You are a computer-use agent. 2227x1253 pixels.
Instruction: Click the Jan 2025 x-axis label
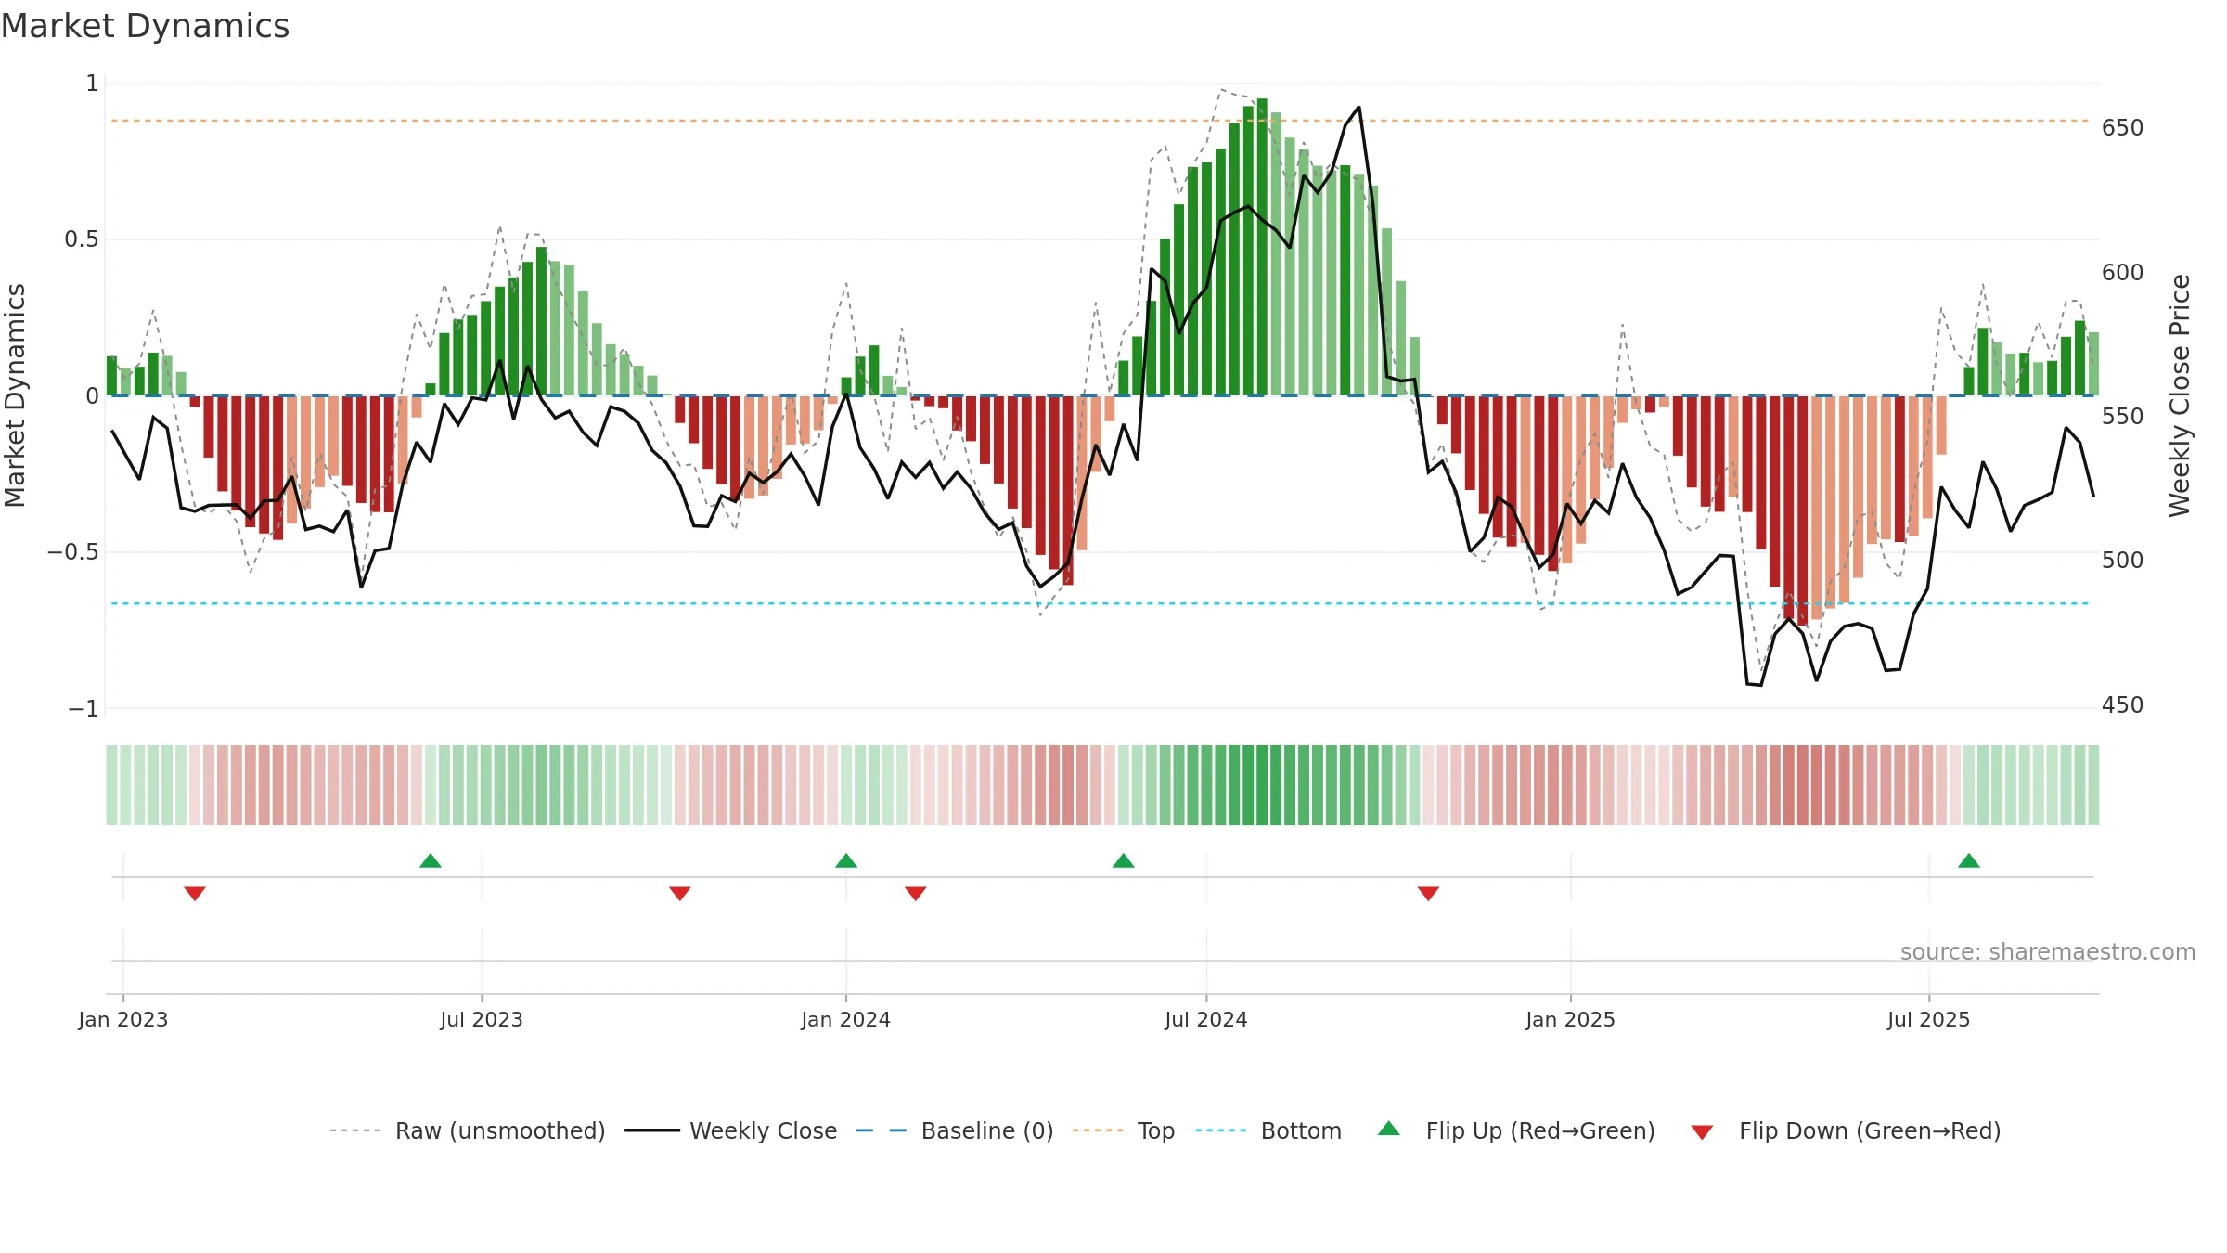(1571, 1019)
